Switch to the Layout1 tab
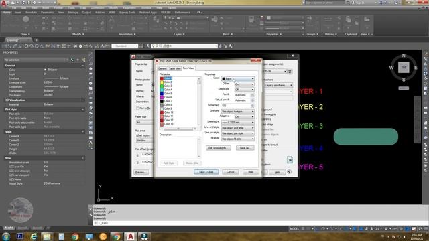This screenshot has width=429, height=241. pyautogui.click(x=22, y=228)
